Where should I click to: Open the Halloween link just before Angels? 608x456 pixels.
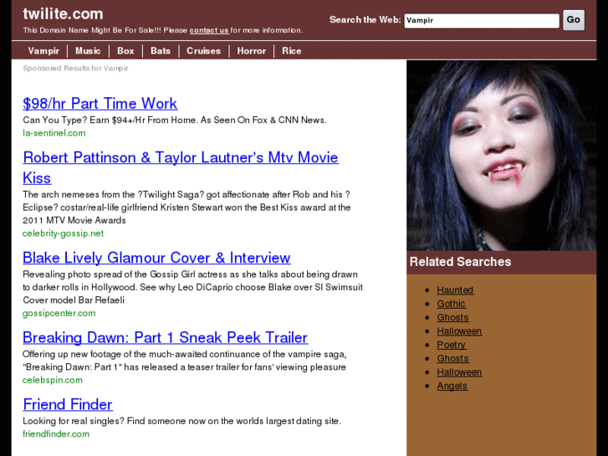tap(459, 372)
